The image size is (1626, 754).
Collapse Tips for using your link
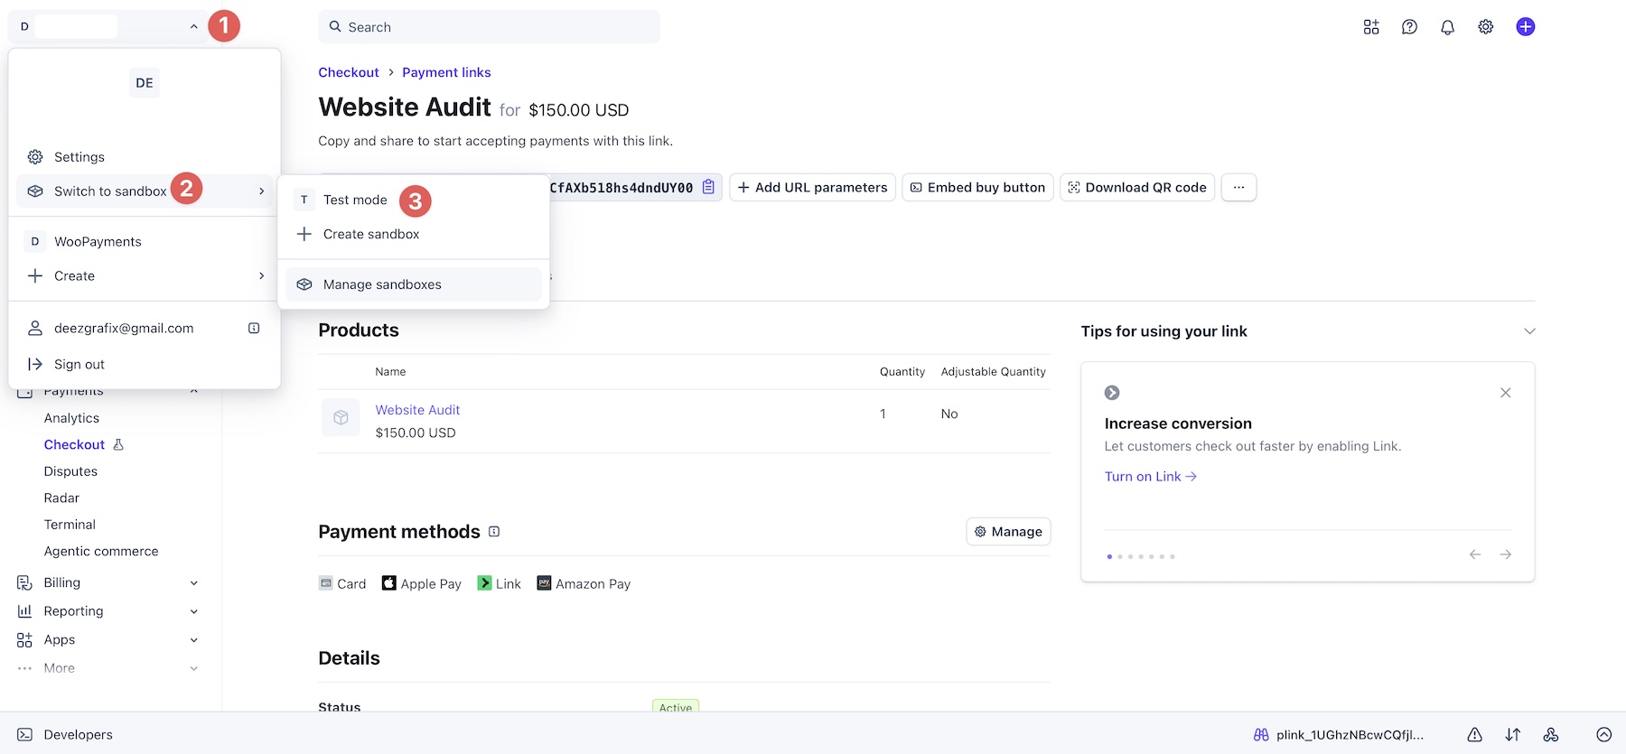(x=1529, y=331)
